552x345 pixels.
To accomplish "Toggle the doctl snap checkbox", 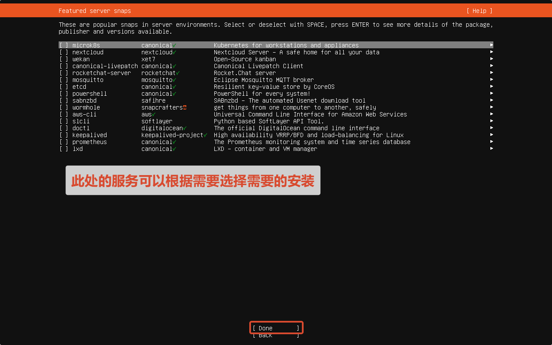I will pos(64,128).
